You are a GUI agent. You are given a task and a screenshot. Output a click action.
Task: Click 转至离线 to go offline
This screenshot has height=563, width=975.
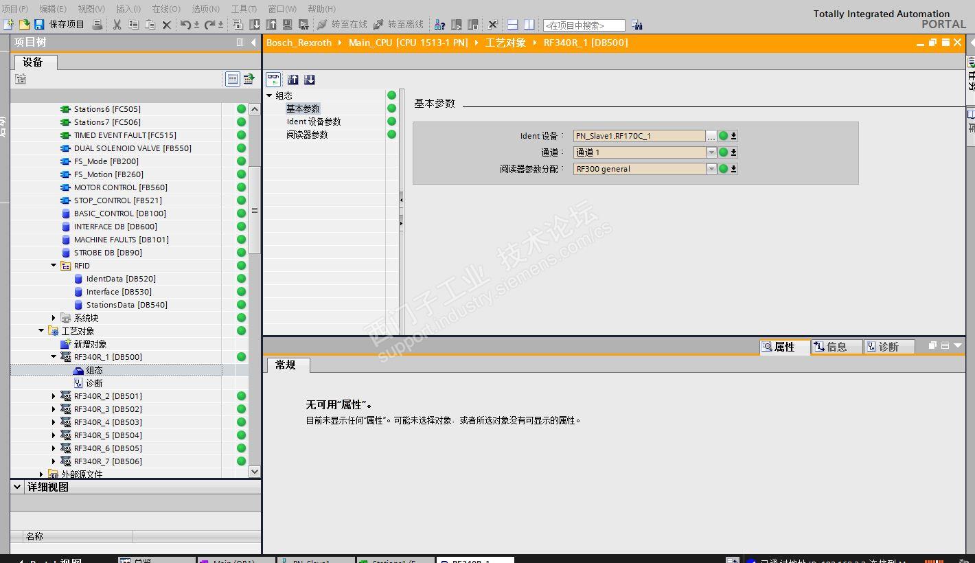click(x=398, y=25)
